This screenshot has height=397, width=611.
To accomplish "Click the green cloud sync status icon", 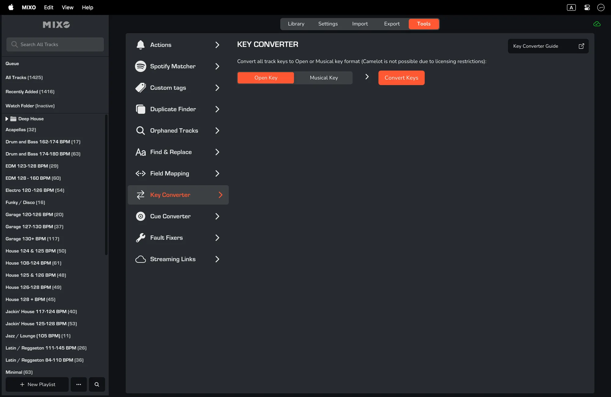I will coord(597,24).
